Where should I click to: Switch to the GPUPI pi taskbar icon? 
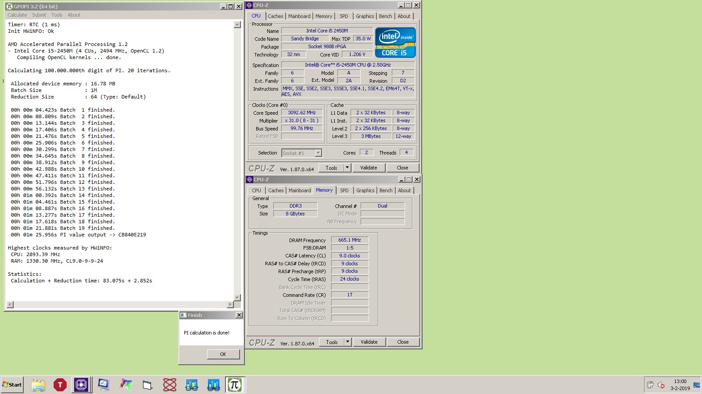pyautogui.click(x=235, y=385)
